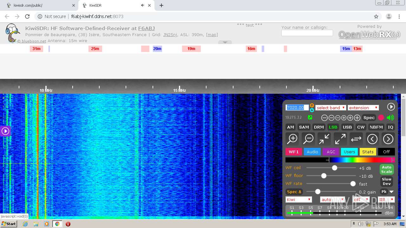Click the largest frequency step-down minus
The height and width of the screenshot is (228, 406).
click(324, 118)
